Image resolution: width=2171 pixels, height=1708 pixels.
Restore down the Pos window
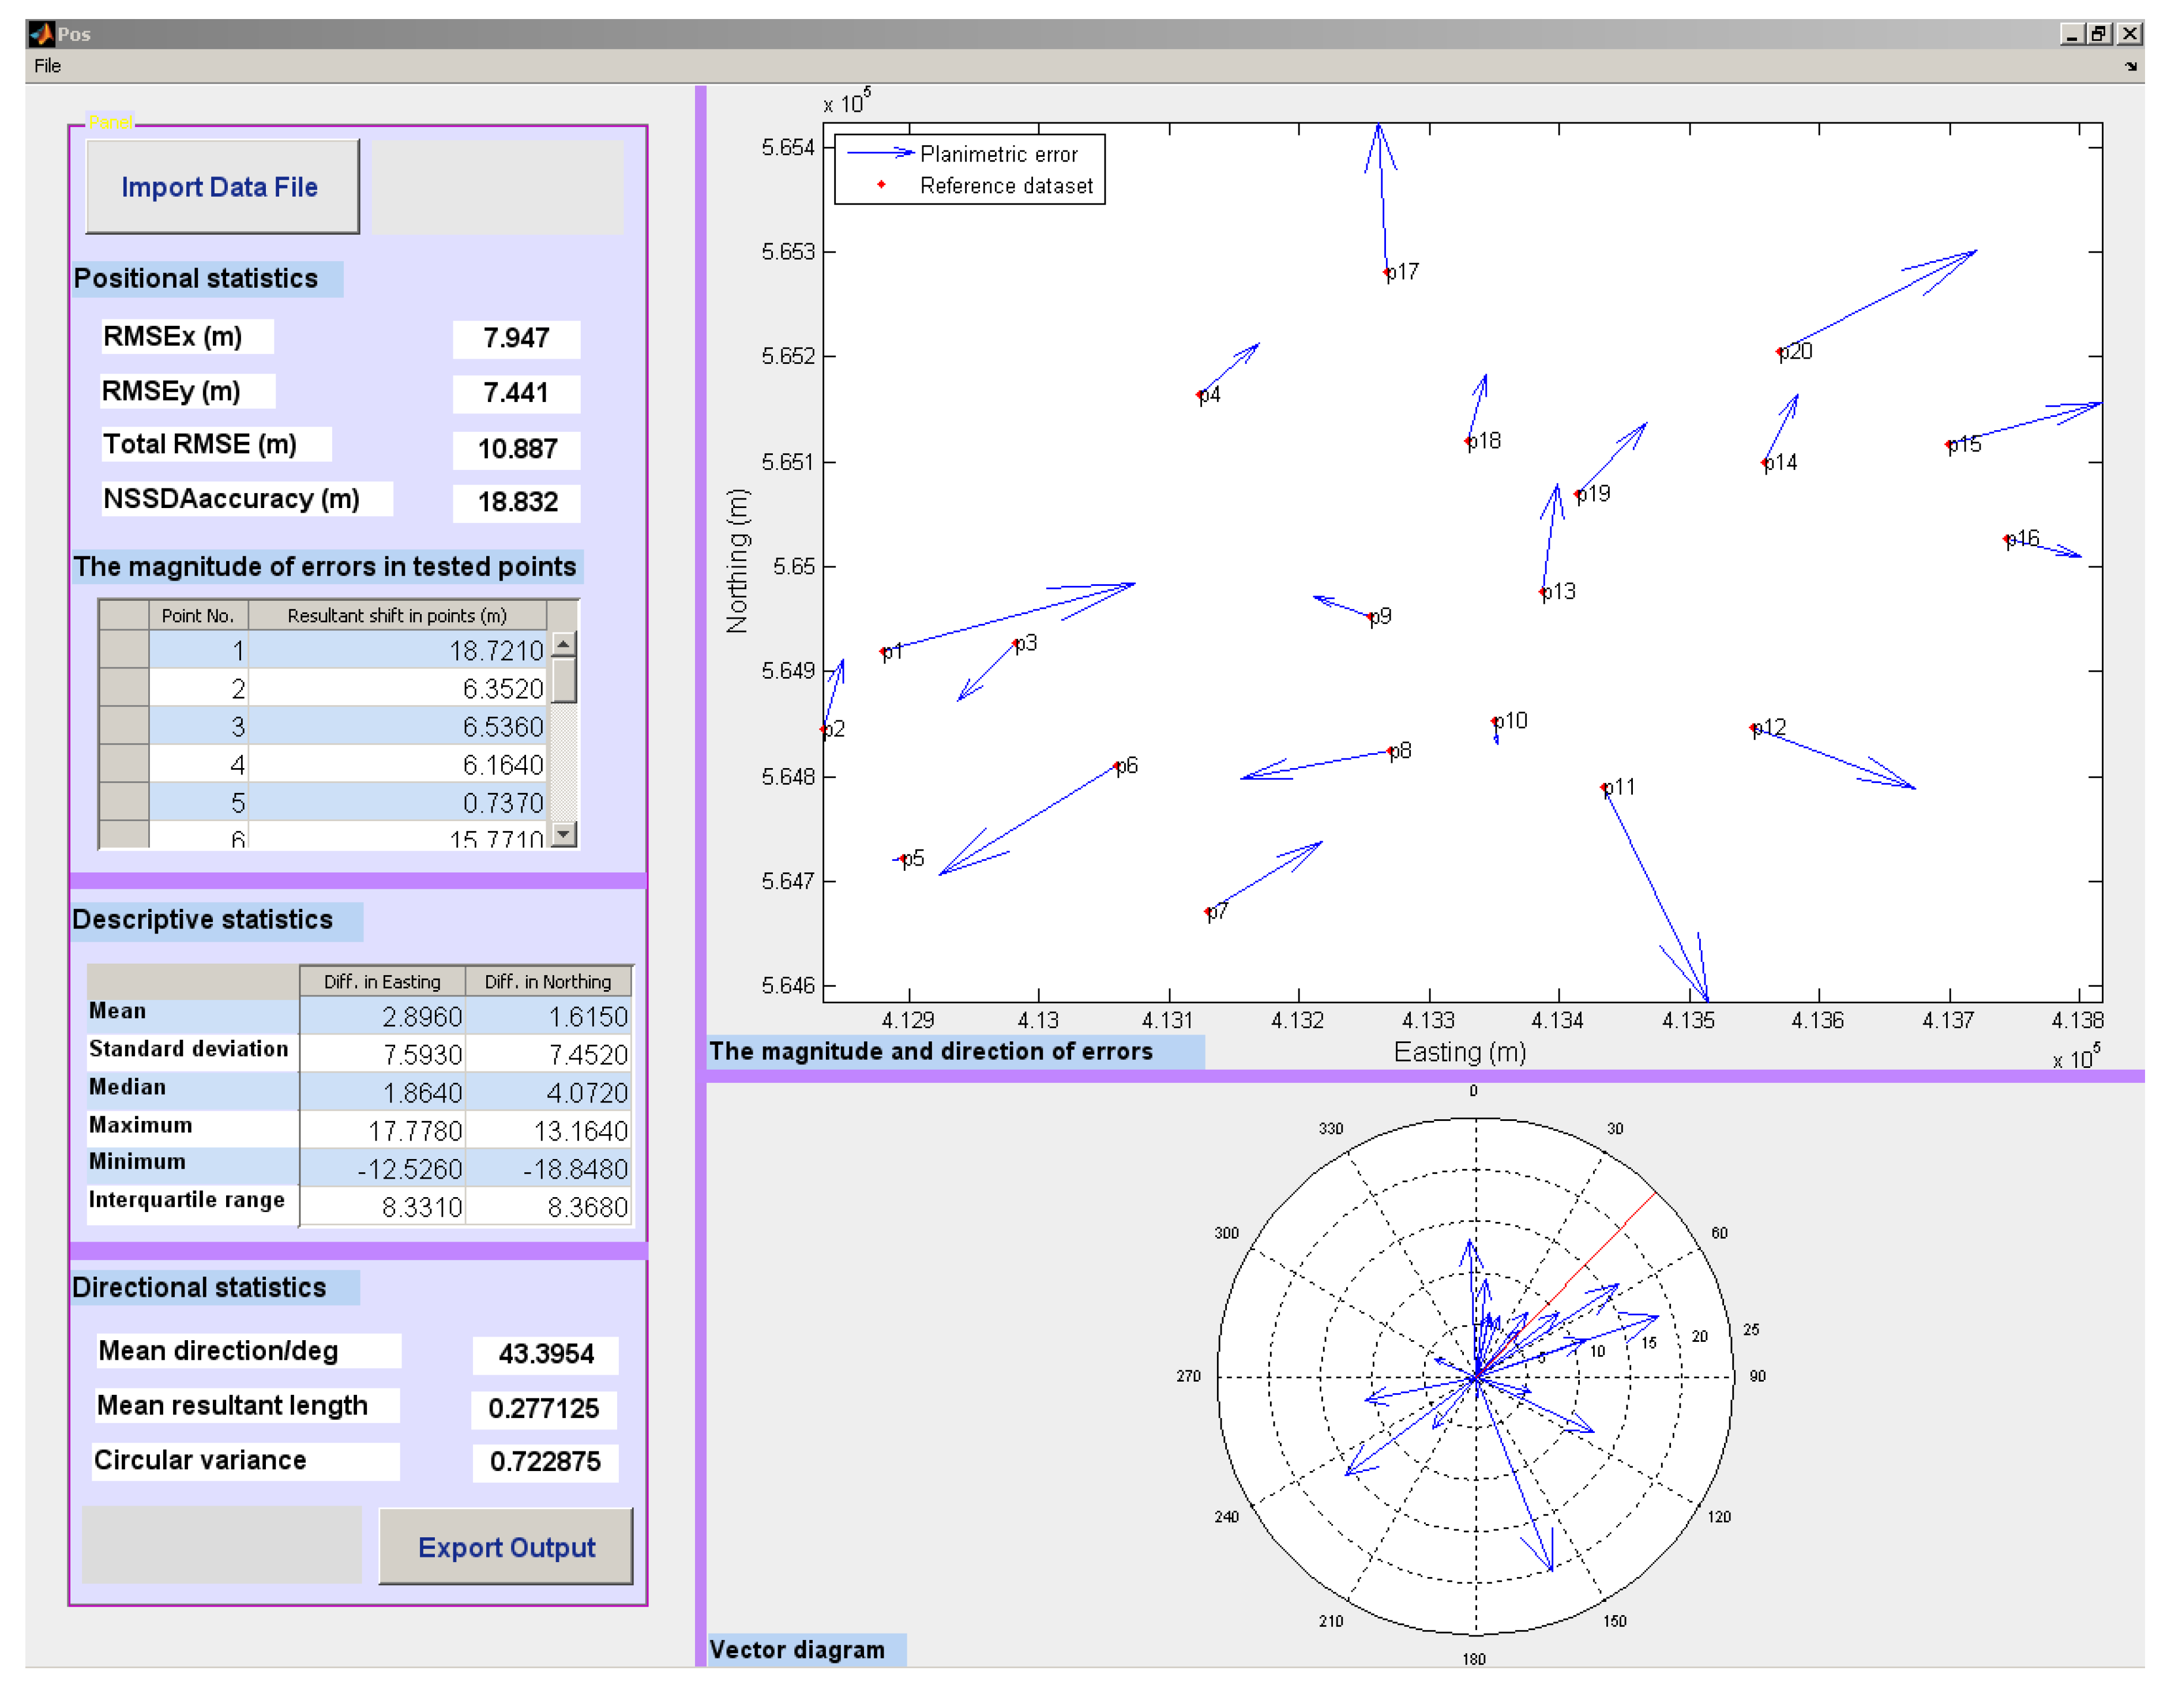pyautogui.click(x=2100, y=34)
